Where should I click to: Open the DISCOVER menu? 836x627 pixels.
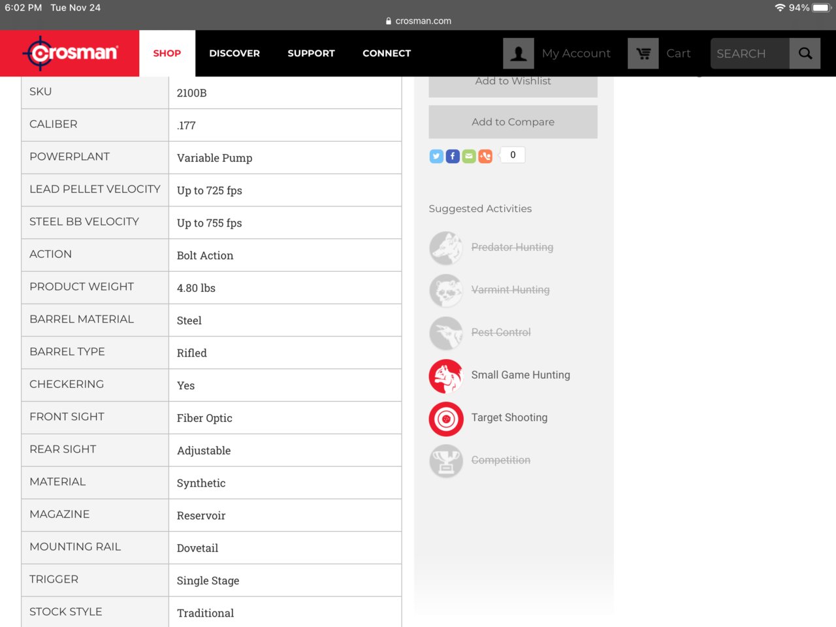point(234,53)
